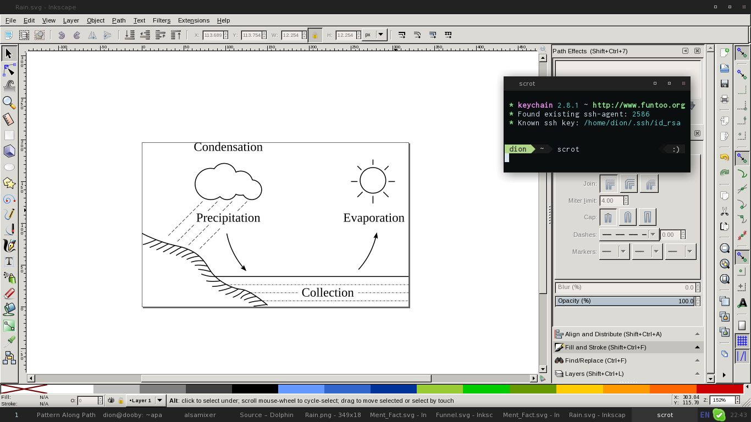Open the Extensions menu
Screen dimensions: 751x422
(x=194, y=20)
